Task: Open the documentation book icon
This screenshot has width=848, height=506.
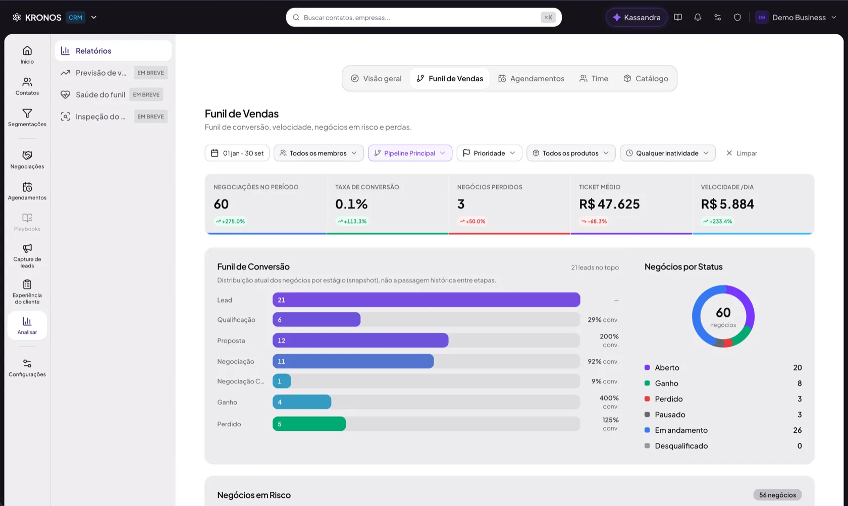Action: pyautogui.click(x=678, y=17)
